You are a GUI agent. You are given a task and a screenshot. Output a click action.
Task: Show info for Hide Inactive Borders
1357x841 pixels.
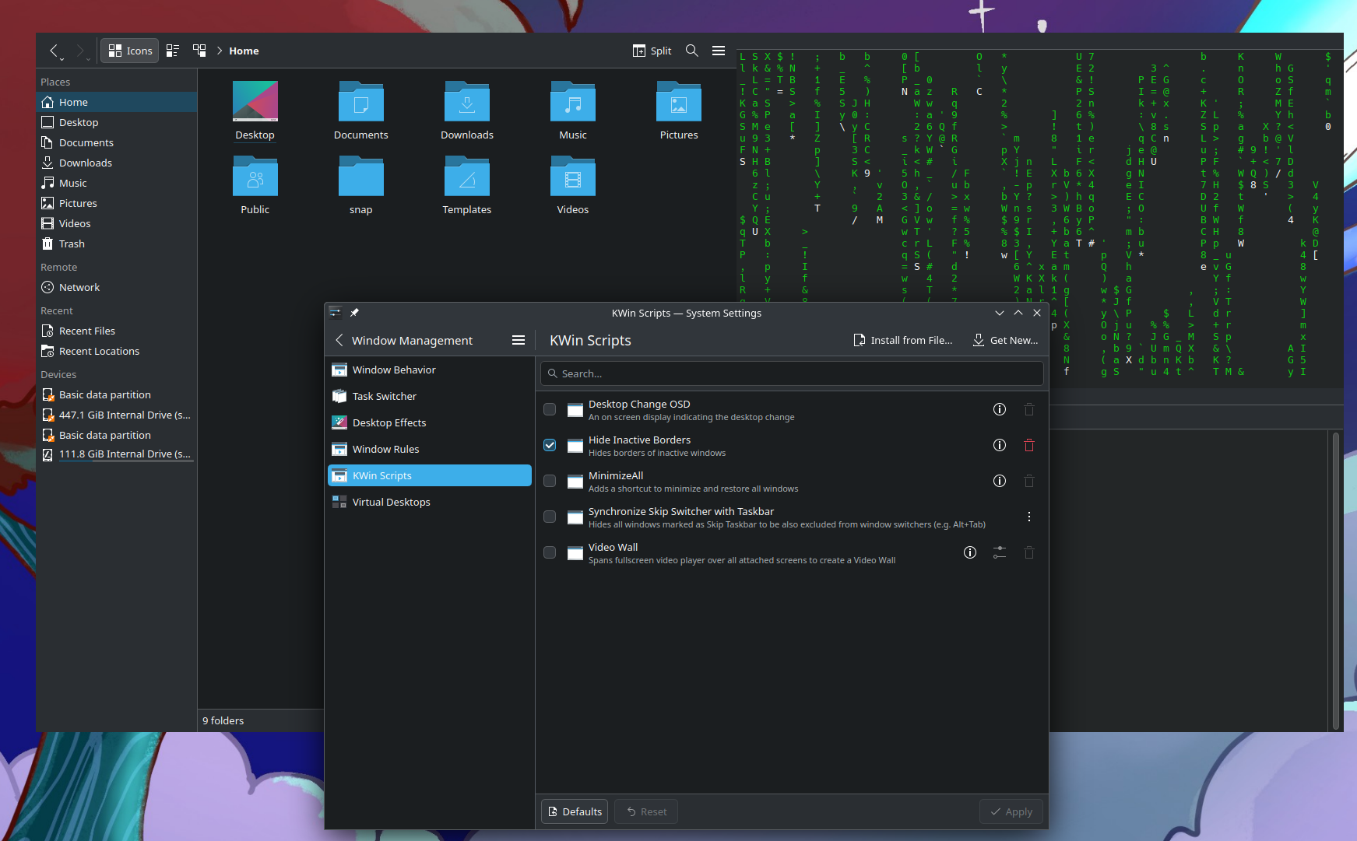[1000, 445]
